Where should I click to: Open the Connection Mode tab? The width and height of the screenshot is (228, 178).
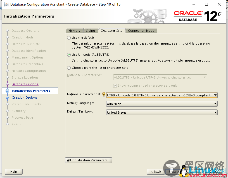point(141,31)
